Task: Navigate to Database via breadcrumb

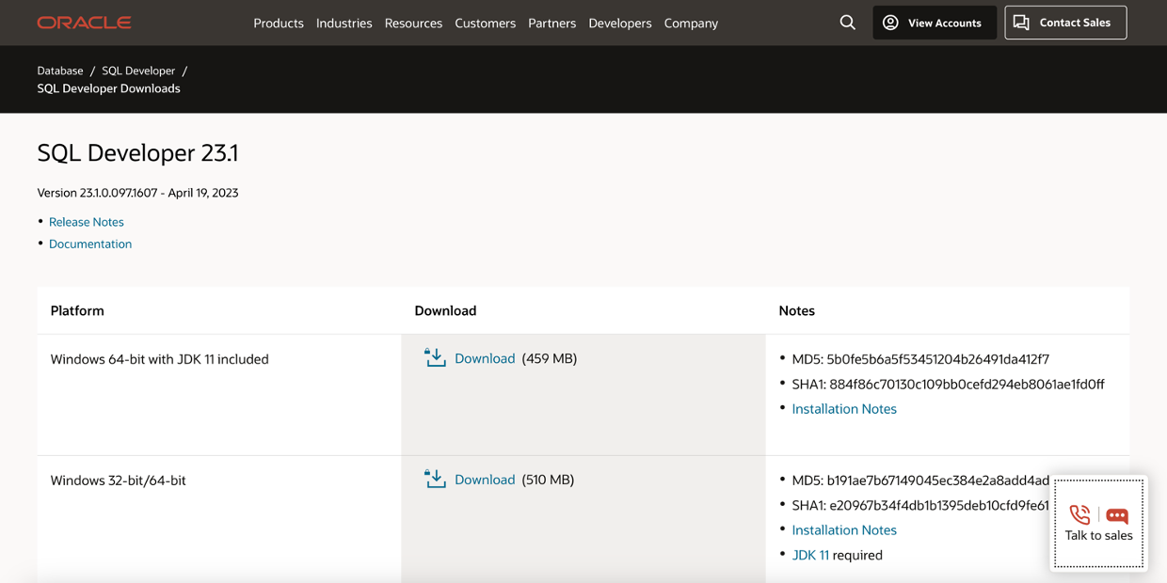Action: (x=60, y=70)
